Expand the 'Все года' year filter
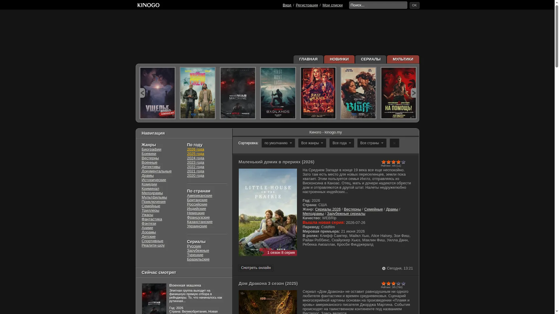The height and width of the screenshot is (314, 559). (x=342, y=143)
